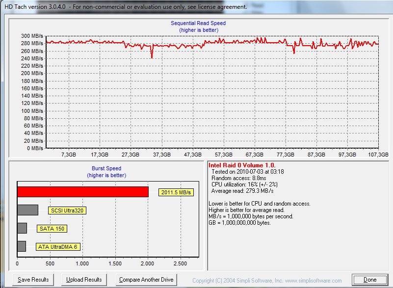Click the Random access 8.8ms line
Screen dimensions: 393x288
pos(236,178)
